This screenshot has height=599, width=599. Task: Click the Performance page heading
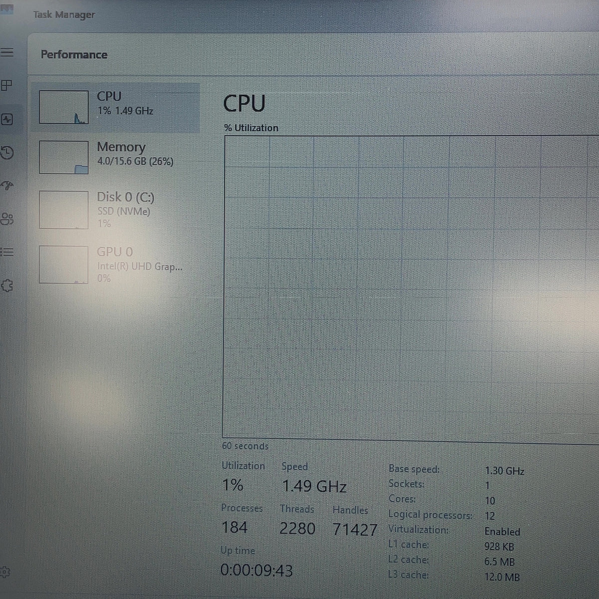pos(74,54)
